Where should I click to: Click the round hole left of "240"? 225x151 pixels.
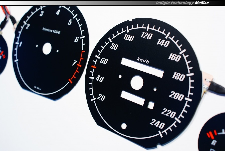point(124,126)
